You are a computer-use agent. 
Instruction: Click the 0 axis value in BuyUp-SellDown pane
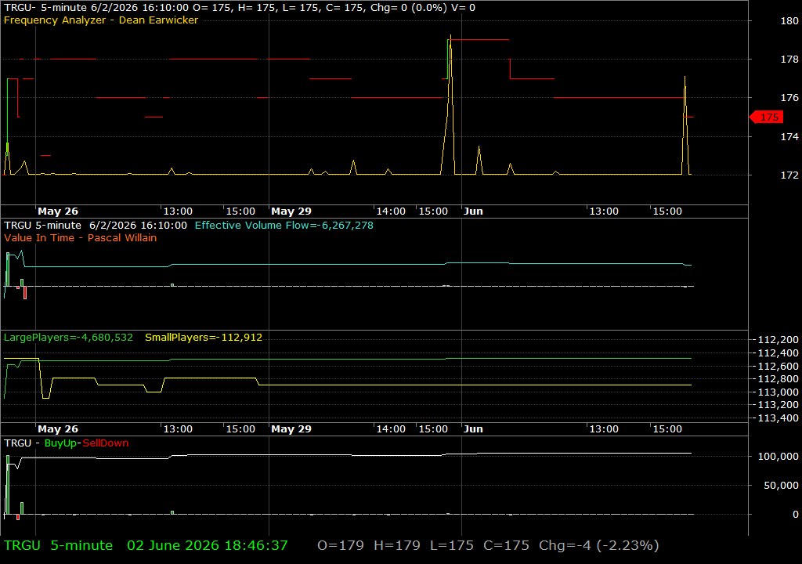pos(796,515)
